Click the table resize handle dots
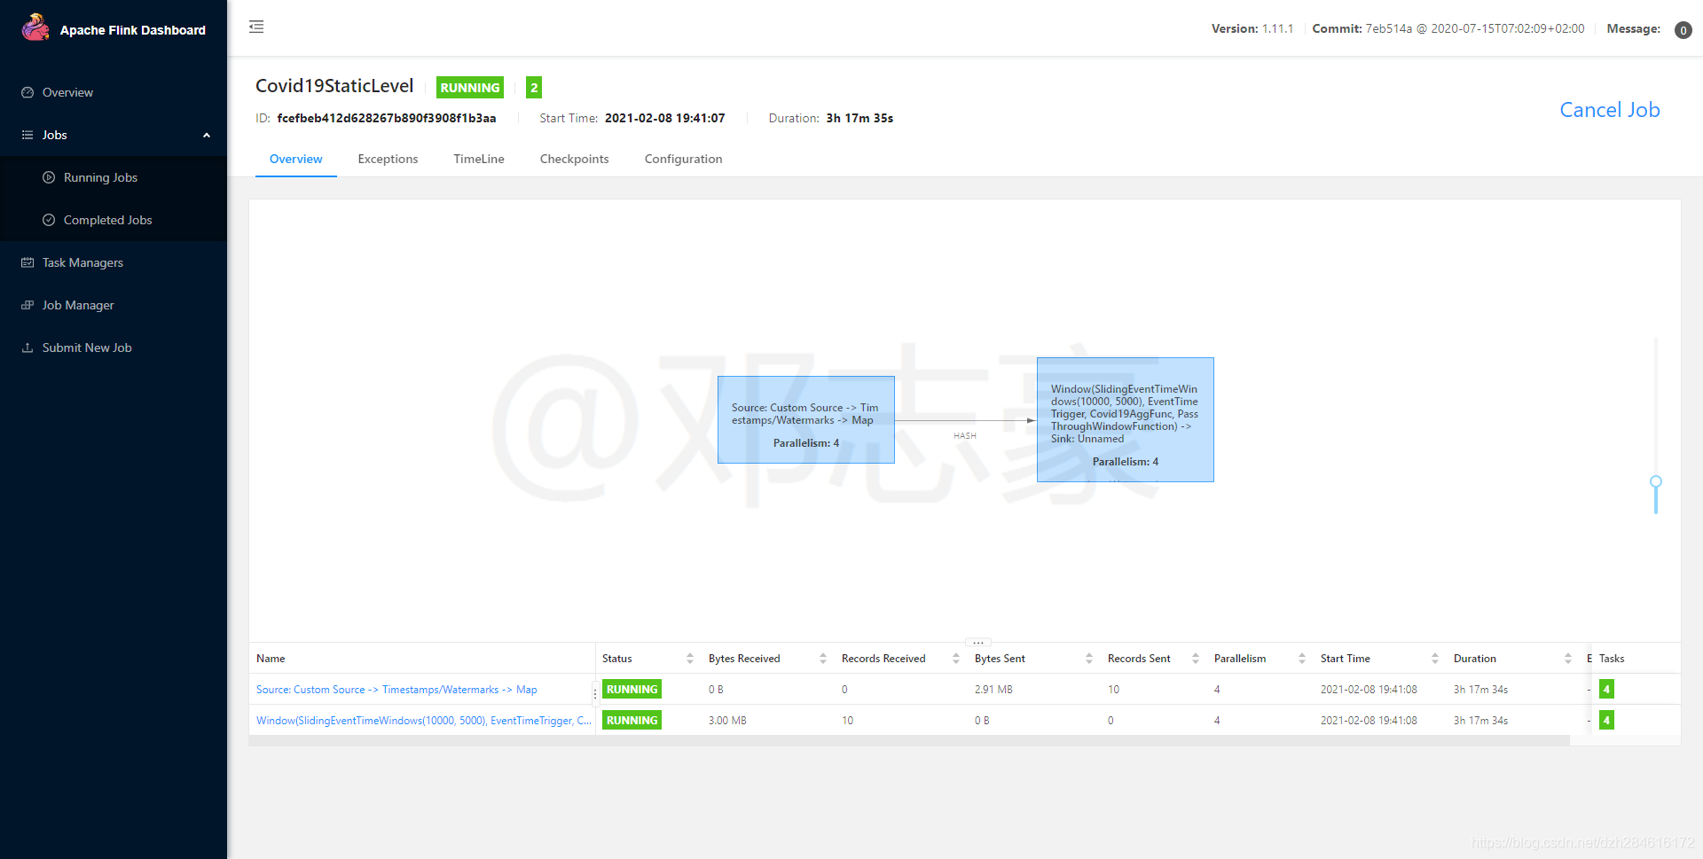The height and width of the screenshot is (859, 1703). 978,643
